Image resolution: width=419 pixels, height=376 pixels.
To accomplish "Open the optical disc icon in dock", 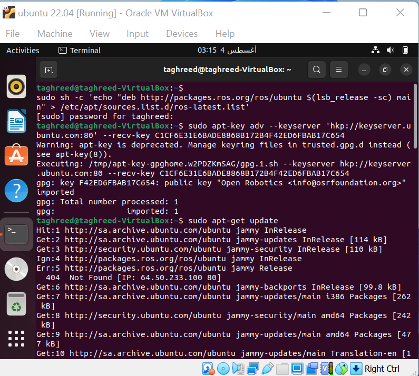I will [x=16, y=269].
